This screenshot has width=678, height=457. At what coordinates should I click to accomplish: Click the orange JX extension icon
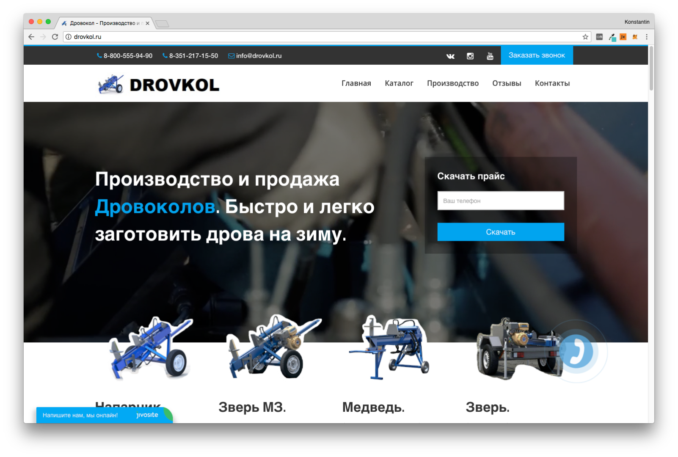click(x=623, y=37)
